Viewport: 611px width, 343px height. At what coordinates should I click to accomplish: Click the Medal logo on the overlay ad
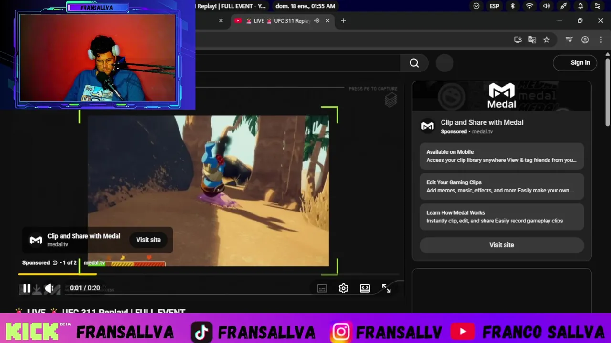(x=36, y=240)
